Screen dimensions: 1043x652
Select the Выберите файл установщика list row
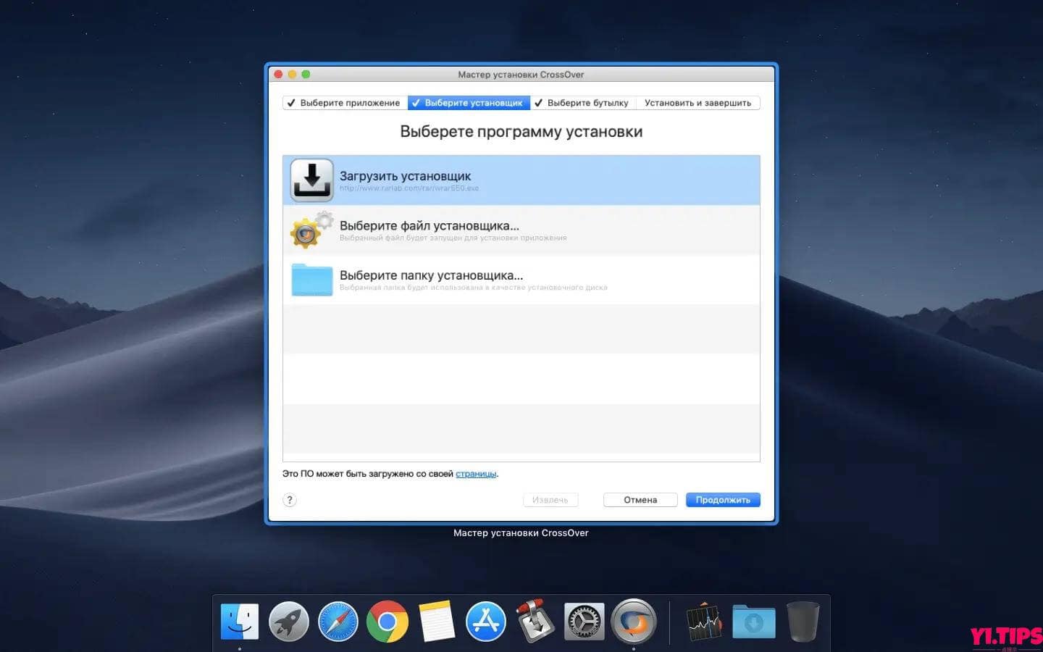pyautogui.click(x=521, y=229)
